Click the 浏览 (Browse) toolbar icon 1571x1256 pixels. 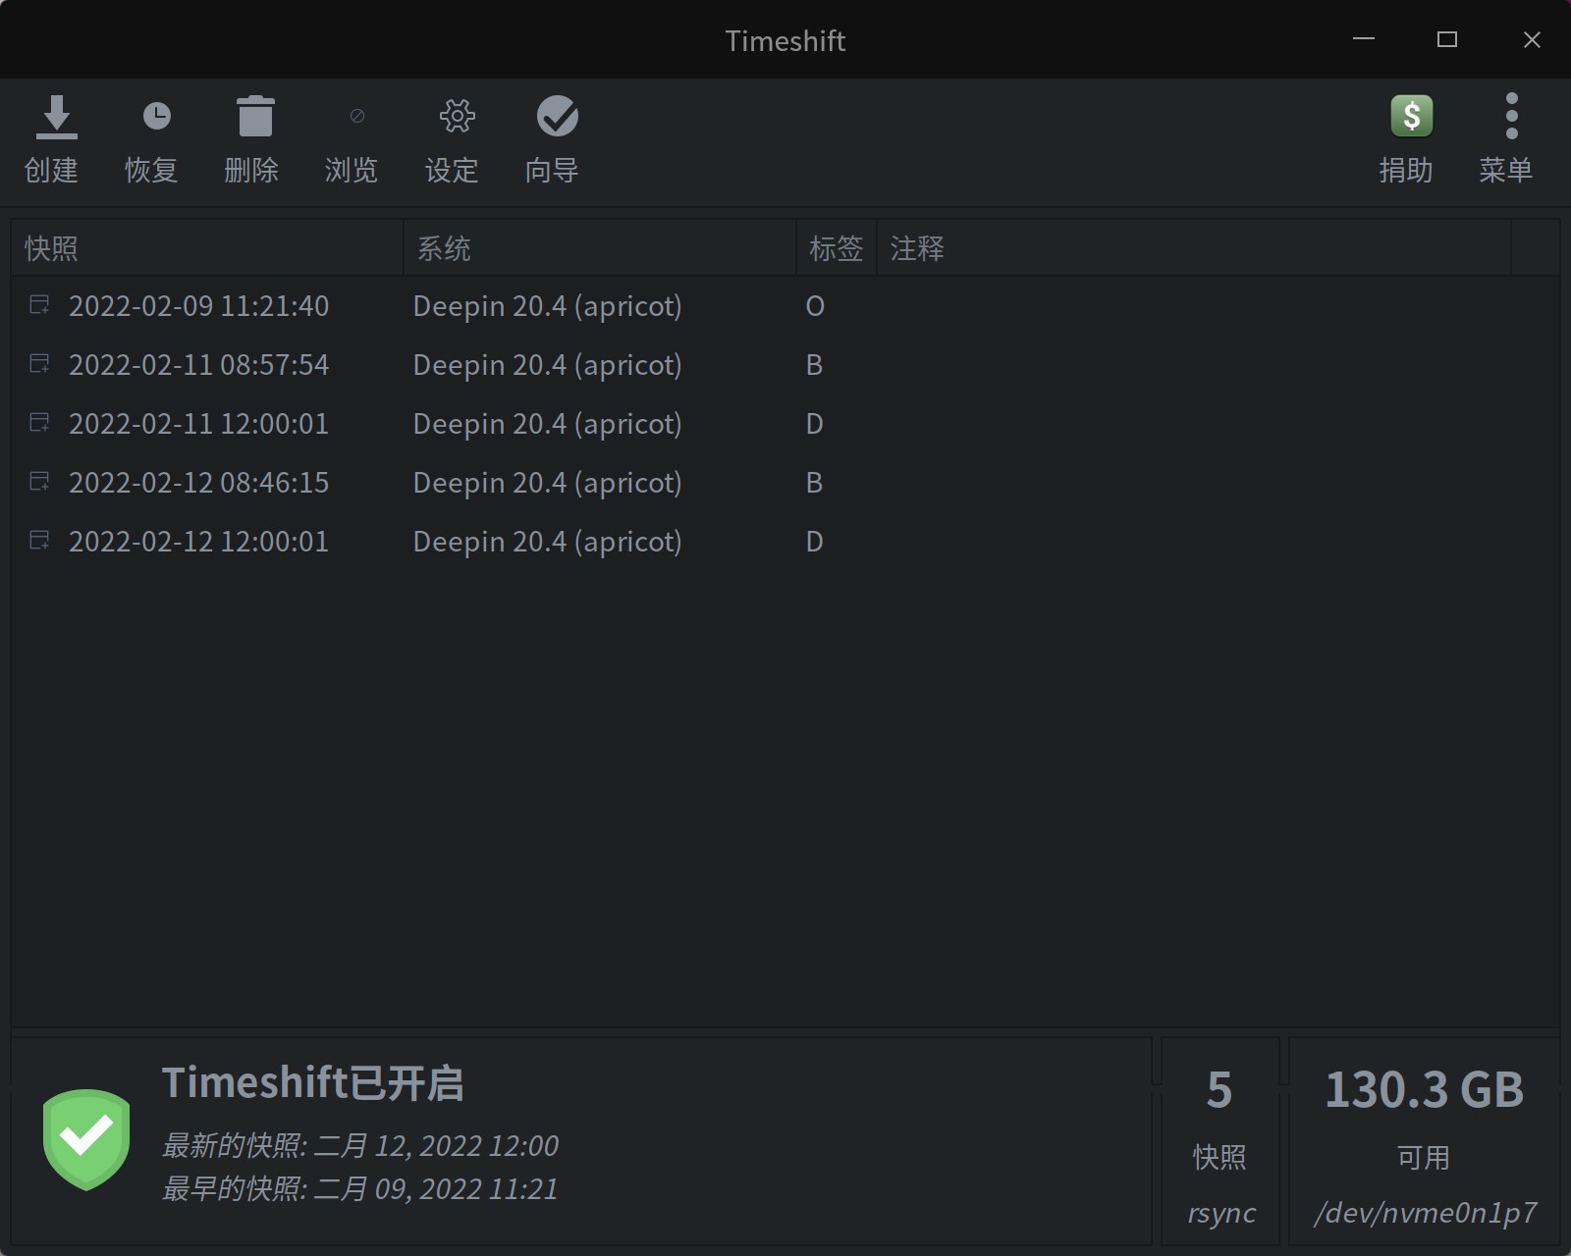click(357, 117)
